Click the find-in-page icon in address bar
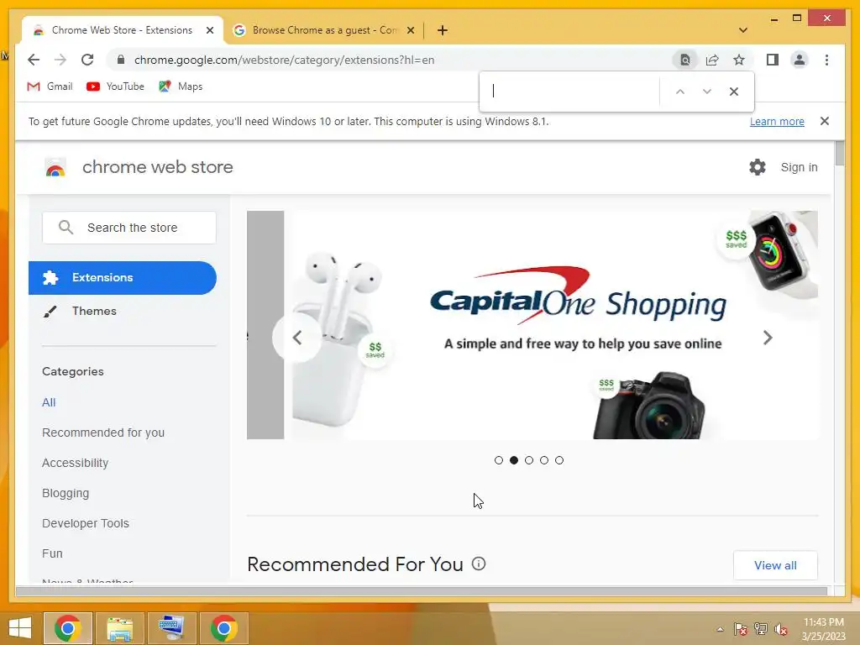The height and width of the screenshot is (645, 860). coord(685,60)
